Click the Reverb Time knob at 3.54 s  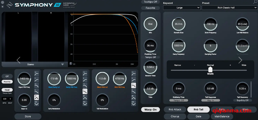pyautogui.click(x=150, y=67)
